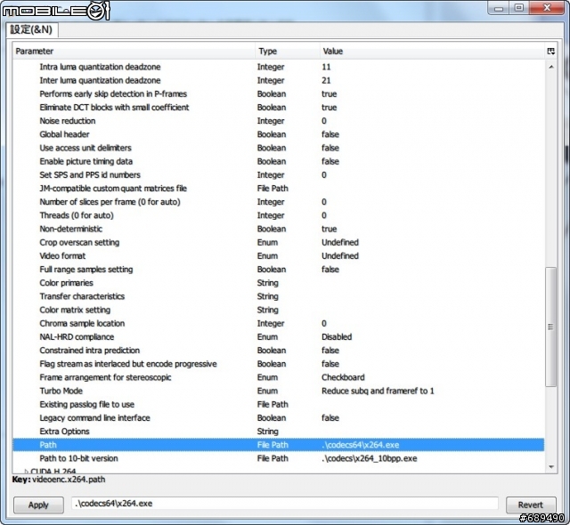Viewport: 570px width, 525px height.
Task: Click the vertical scrollbar thumb
Action: click(551, 327)
